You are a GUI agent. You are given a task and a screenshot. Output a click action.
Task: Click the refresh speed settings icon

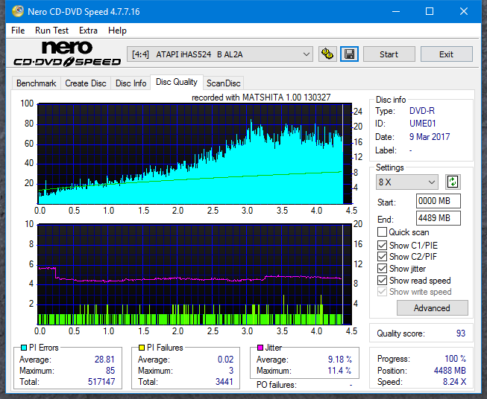(x=453, y=182)
